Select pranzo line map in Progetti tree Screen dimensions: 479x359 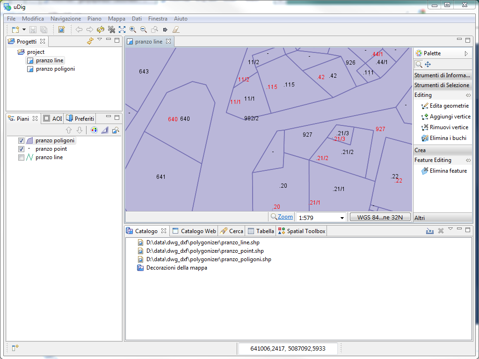click(50, 60)
